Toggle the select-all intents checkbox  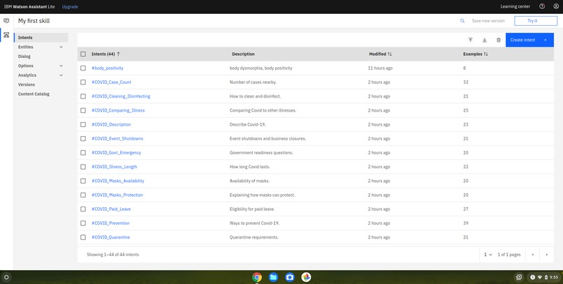(x=83, y=54)
